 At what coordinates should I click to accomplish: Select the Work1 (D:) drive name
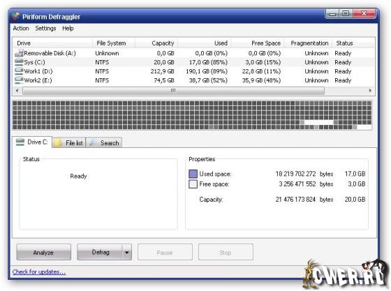pyautogui.click(x=38, y=71)
